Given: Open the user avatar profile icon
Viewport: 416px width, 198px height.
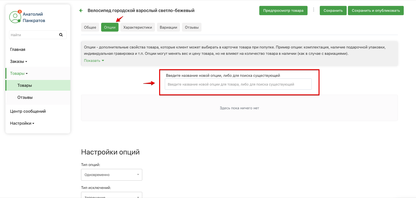Looking at the screenshot, I should tap(15, 17).
